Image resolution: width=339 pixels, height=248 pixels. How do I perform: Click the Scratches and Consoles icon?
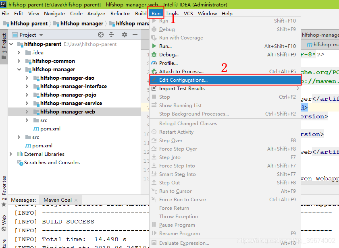click(20, 163)
